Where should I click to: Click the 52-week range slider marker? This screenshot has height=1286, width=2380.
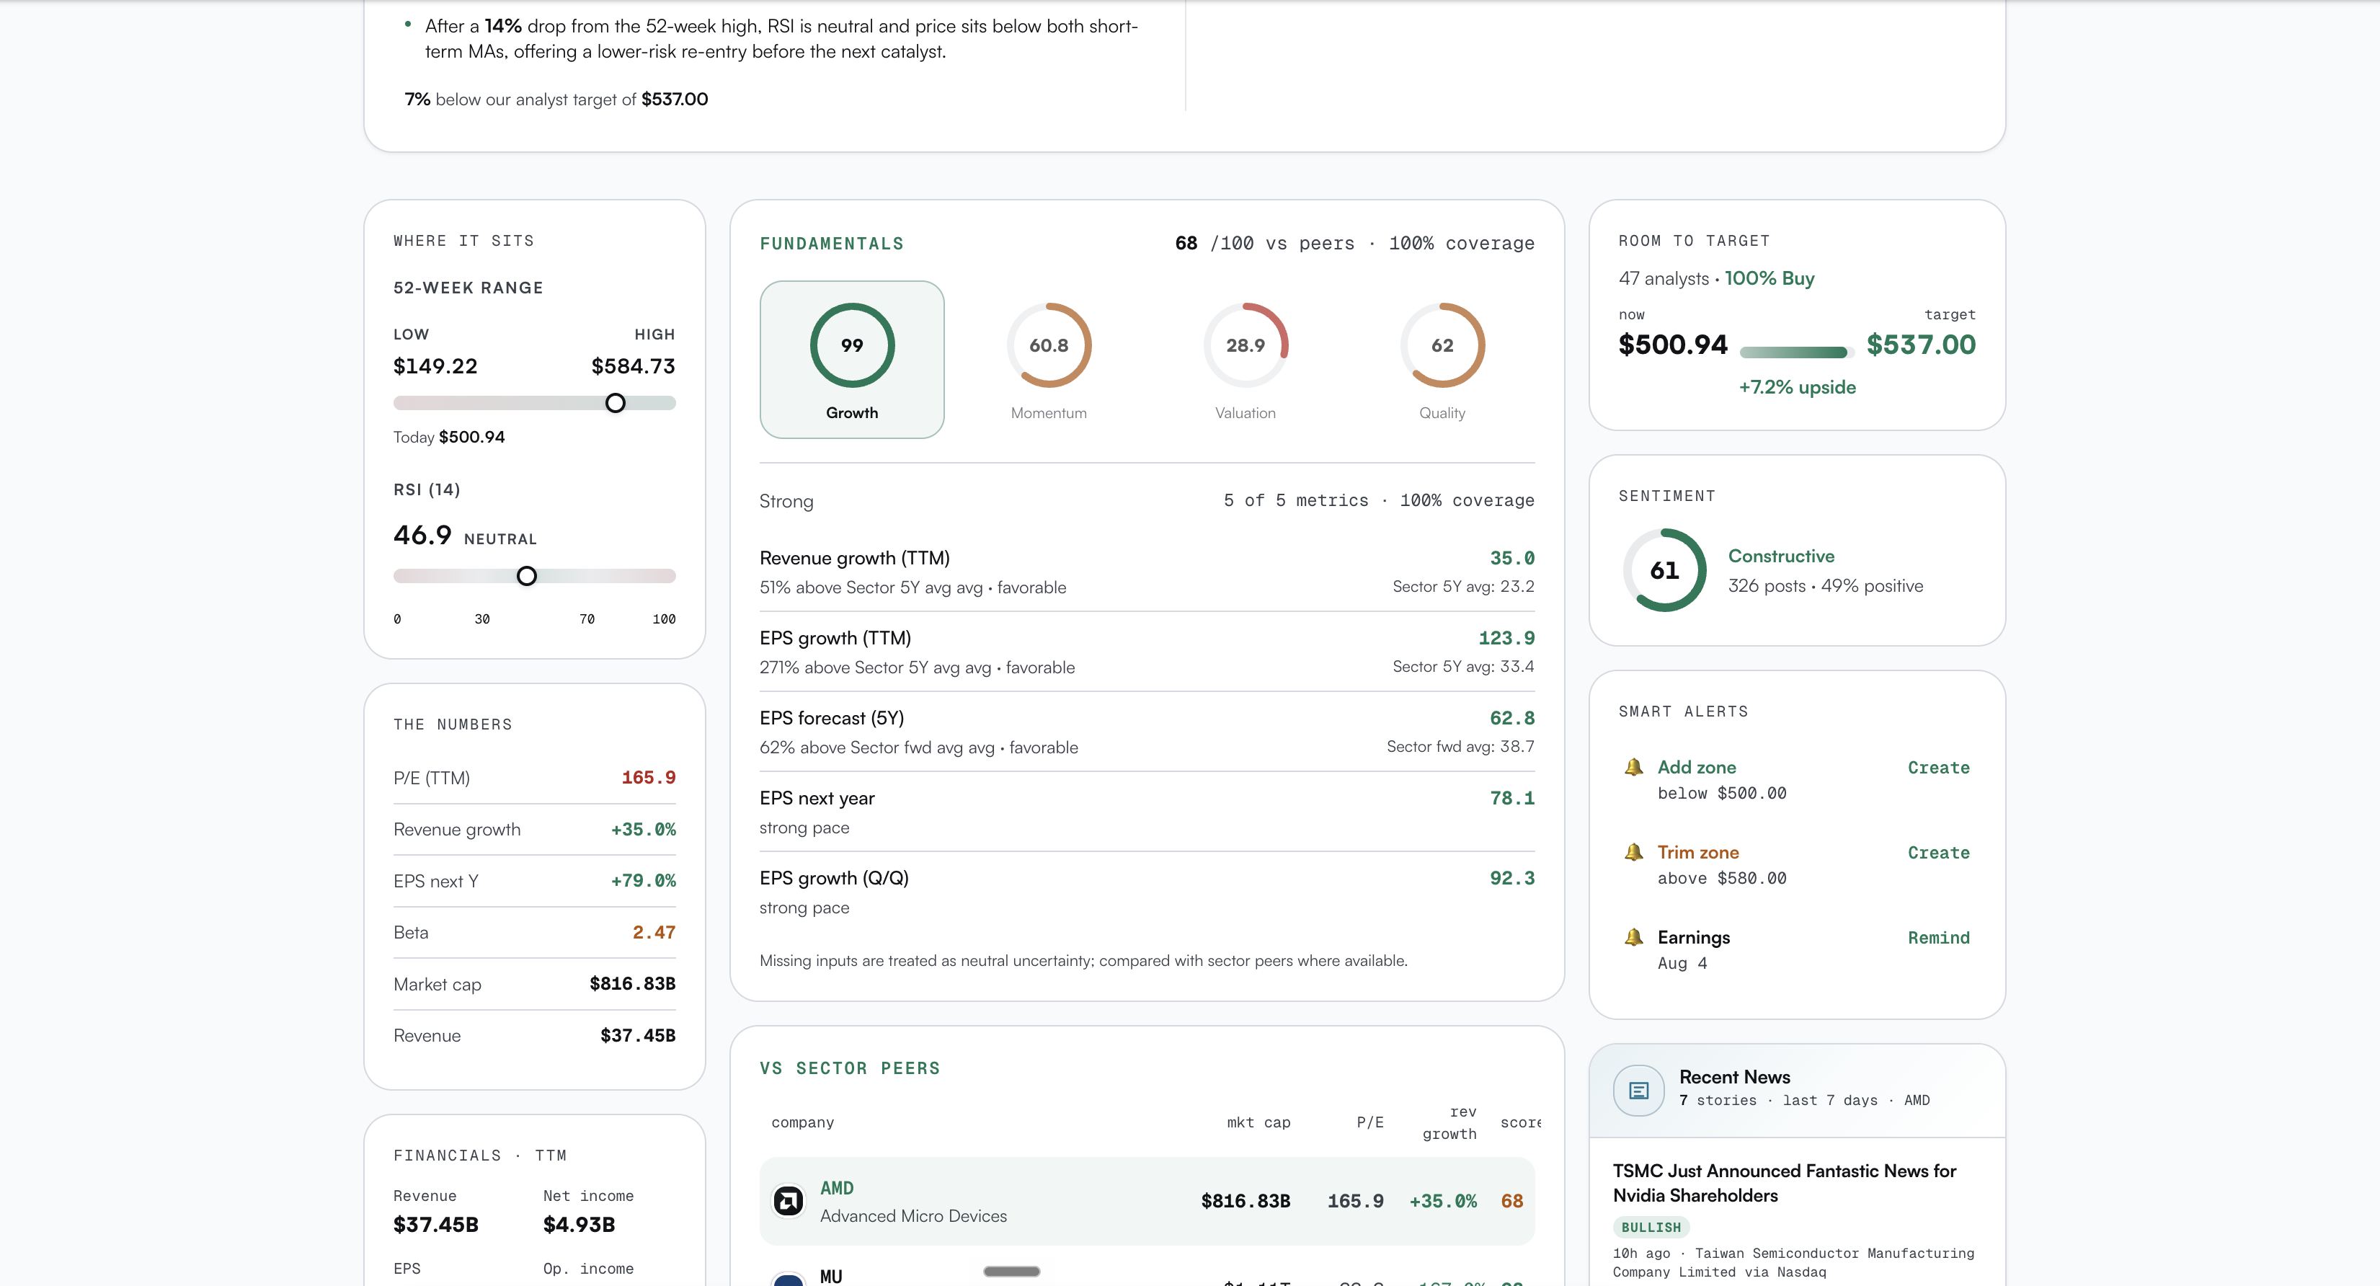(x=614, y=403)
